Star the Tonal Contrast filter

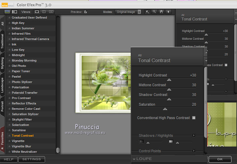click(9, 135)
